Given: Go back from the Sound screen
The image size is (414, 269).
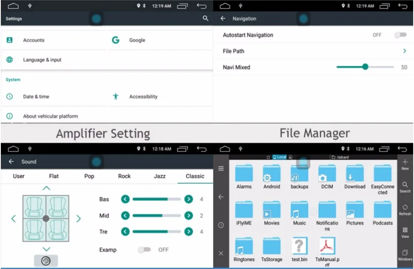Looking at the screenshot, I should [11, 161].
